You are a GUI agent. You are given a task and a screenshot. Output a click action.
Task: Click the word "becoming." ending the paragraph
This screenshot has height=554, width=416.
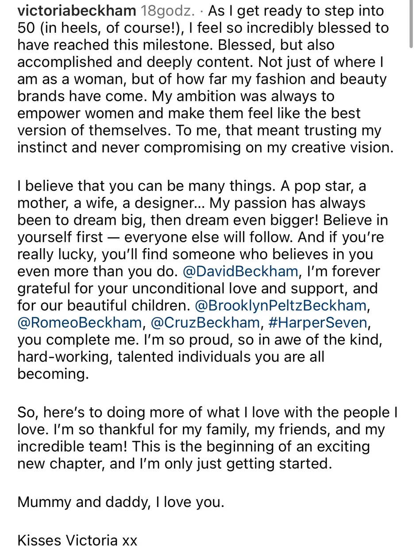[x=53, y=374]
